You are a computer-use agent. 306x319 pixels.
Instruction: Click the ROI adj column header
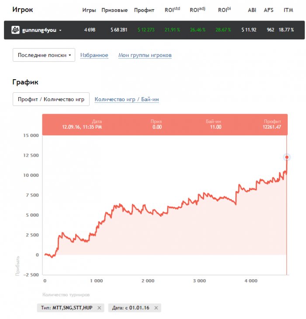tap(198, 10)
